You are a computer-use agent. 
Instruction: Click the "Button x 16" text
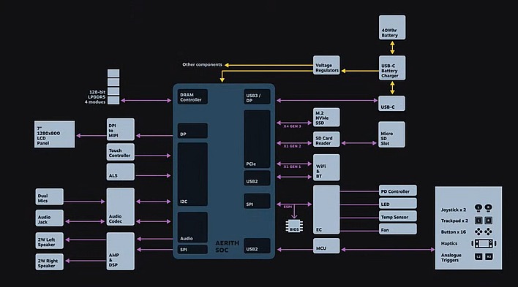tap(454, 232)
